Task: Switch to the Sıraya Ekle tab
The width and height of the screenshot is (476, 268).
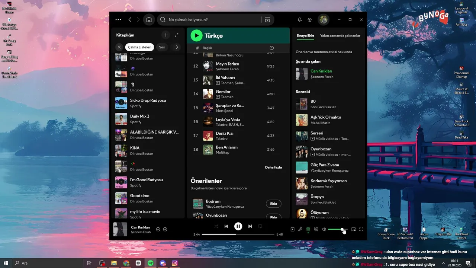Action: [x=305, y=36]
